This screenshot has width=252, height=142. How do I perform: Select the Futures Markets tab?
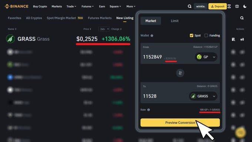coord(100,18)
